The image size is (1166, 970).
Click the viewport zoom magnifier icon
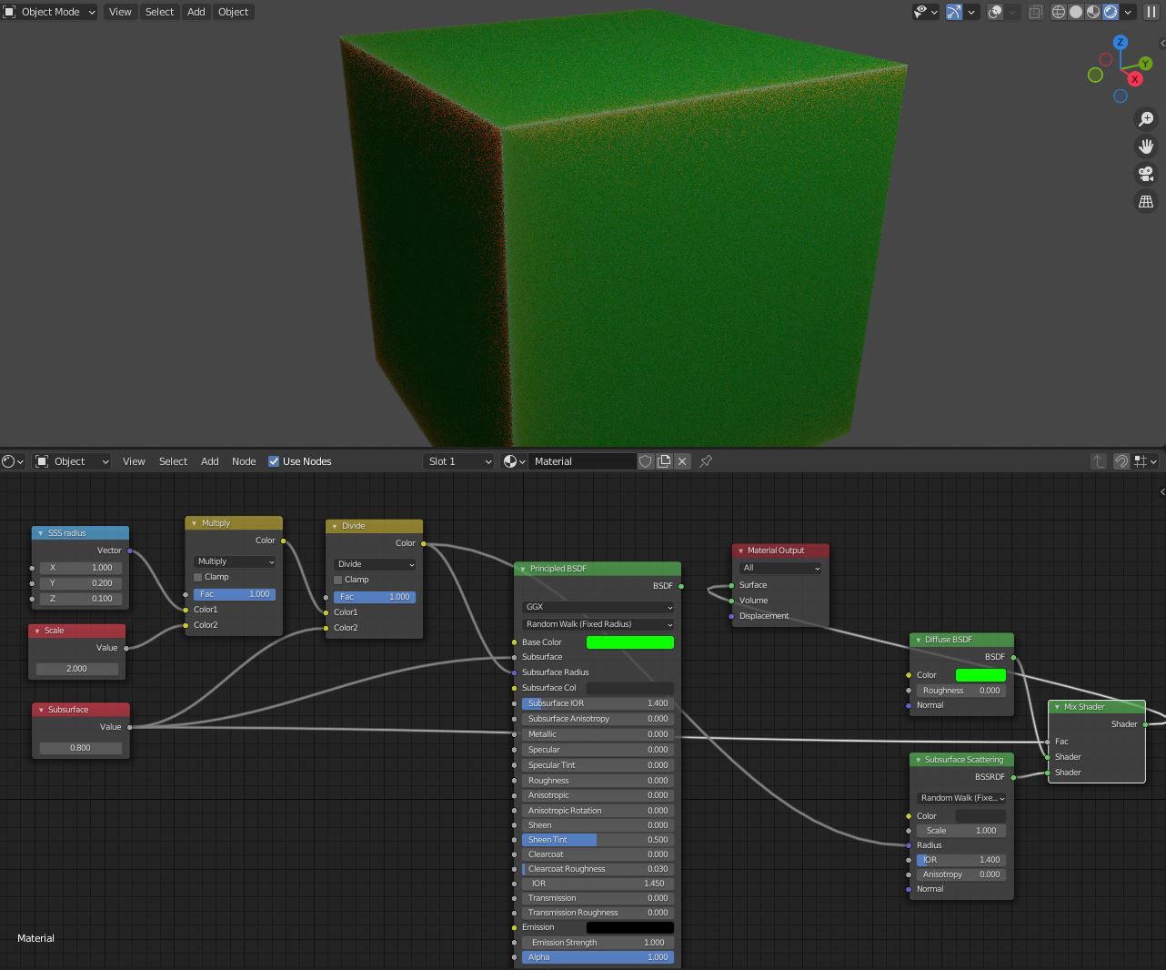click(1146, 119)
